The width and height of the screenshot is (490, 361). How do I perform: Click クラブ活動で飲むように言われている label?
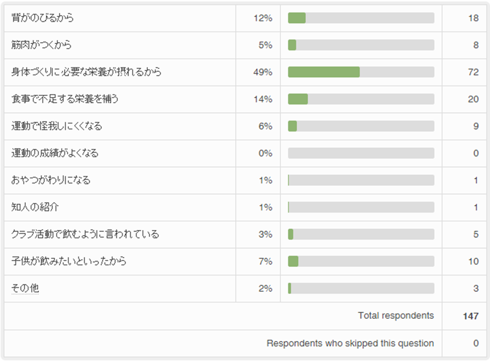pyautogui.click(x=85, y=234)
